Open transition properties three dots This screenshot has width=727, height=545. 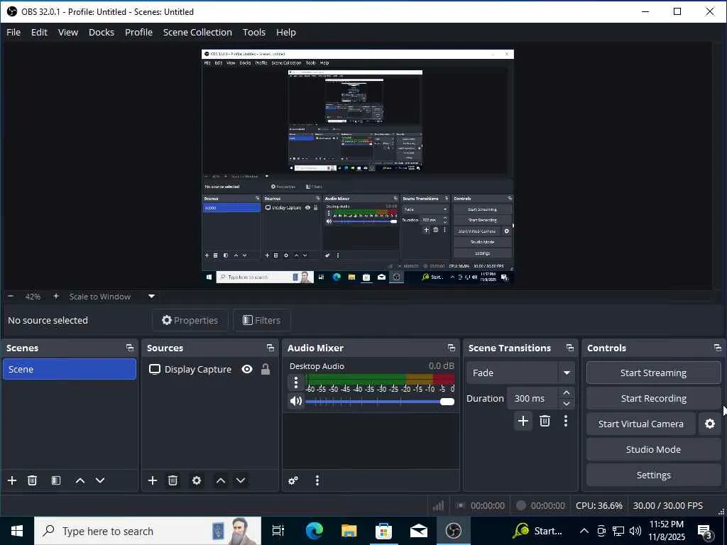[566, 421]
